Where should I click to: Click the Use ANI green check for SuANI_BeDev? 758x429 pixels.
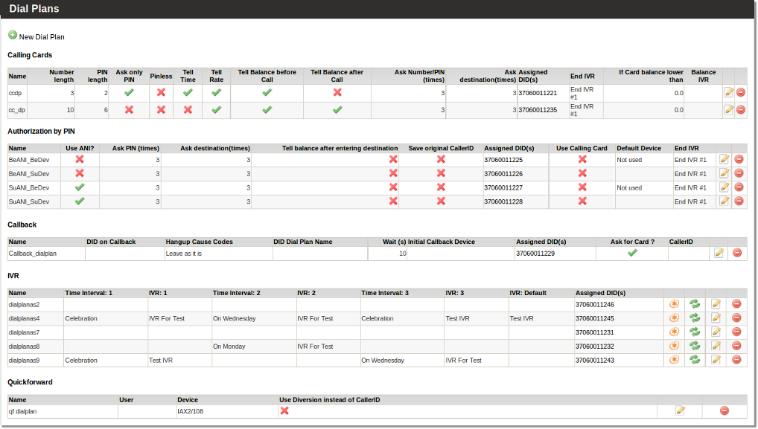pos(80,187)
